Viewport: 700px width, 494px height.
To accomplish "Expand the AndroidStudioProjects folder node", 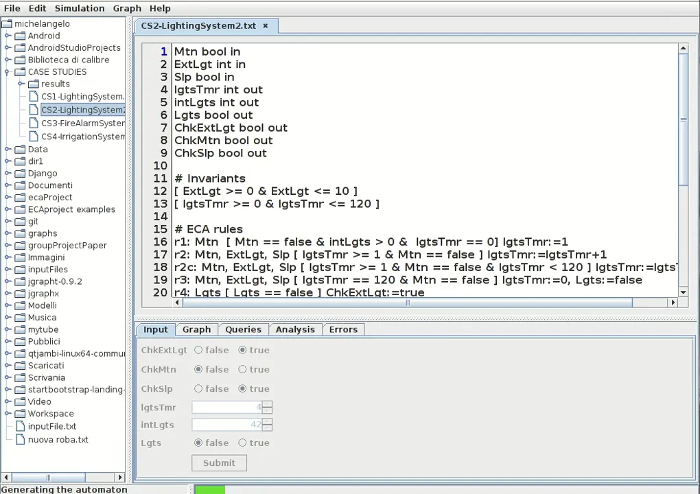I will click(8, 47).
